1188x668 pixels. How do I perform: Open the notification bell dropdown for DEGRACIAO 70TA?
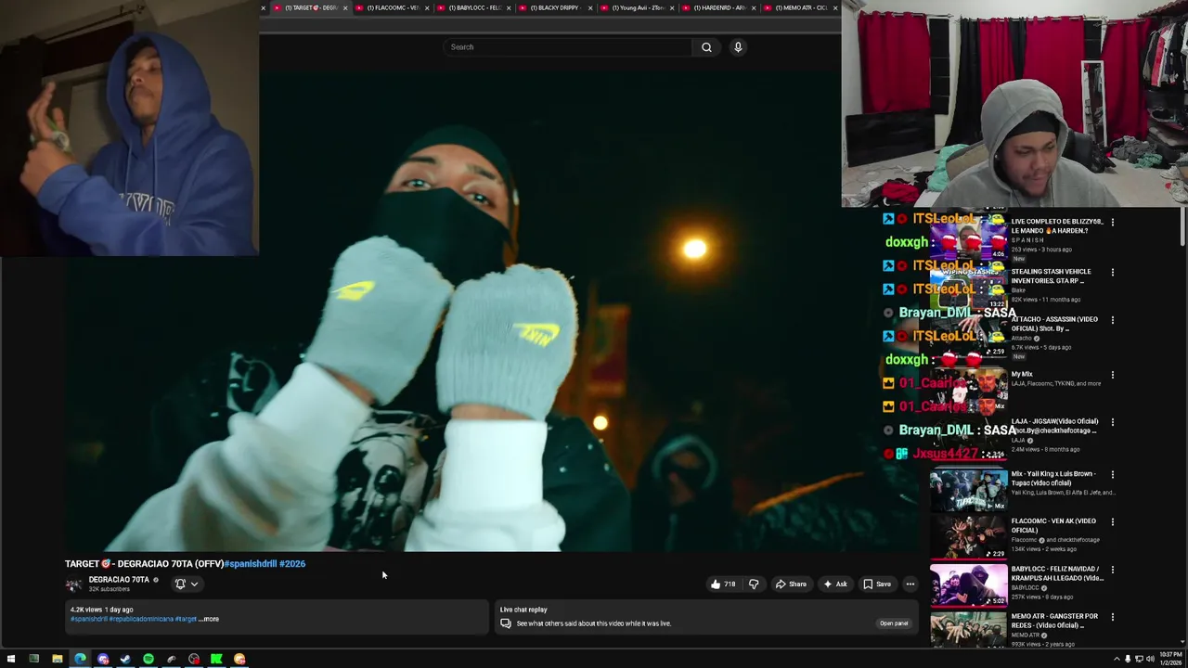click(x=187, y=584)
